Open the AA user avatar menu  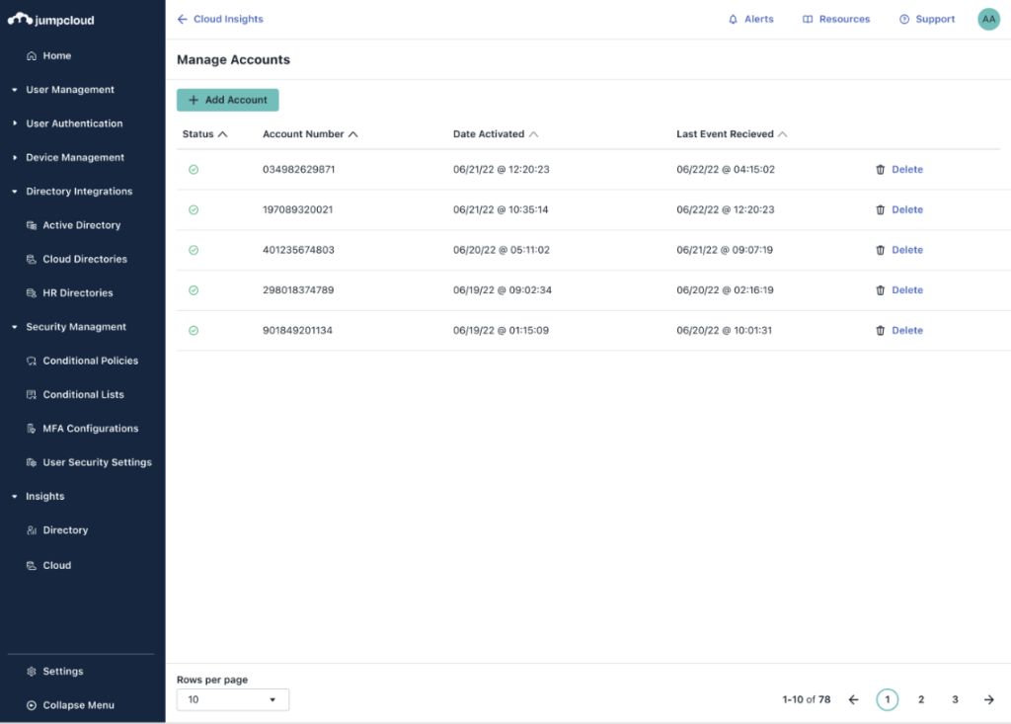pos(988,19)
